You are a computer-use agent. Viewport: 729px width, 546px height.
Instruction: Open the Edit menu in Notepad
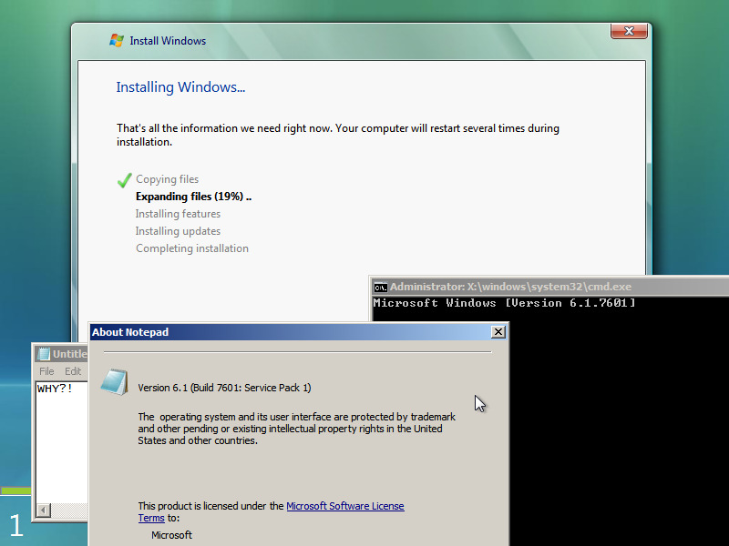coord(73,371)
